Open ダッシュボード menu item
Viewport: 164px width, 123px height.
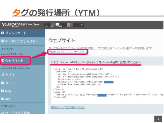tap(23, 33)
